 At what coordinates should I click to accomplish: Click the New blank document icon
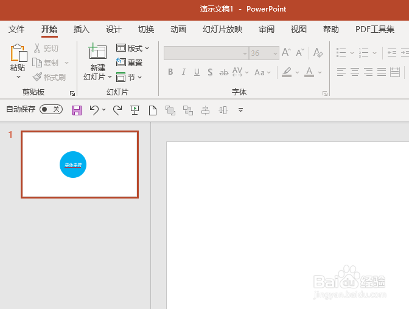pos(153,110)
